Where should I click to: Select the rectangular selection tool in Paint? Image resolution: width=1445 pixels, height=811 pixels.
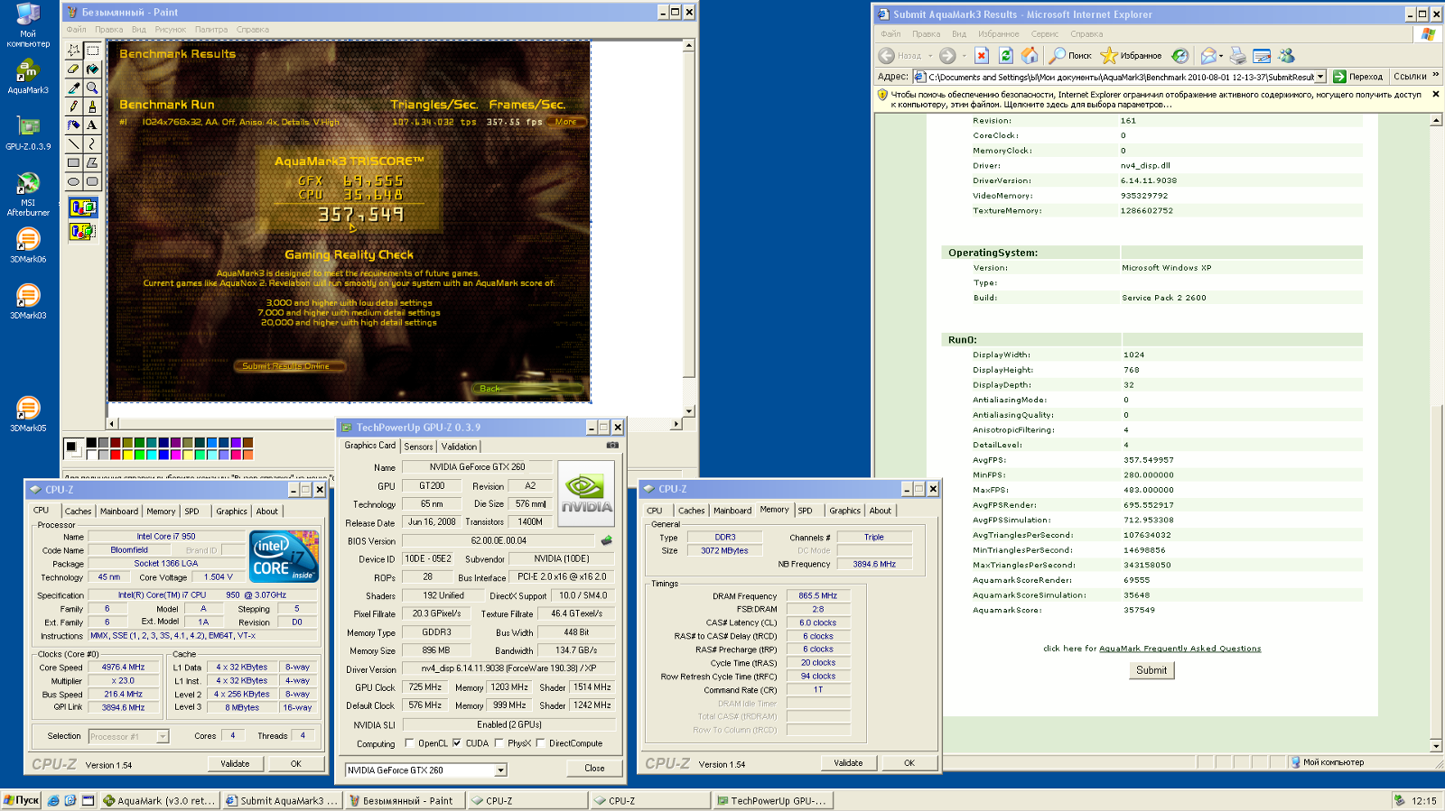click(x=92, y=51)
